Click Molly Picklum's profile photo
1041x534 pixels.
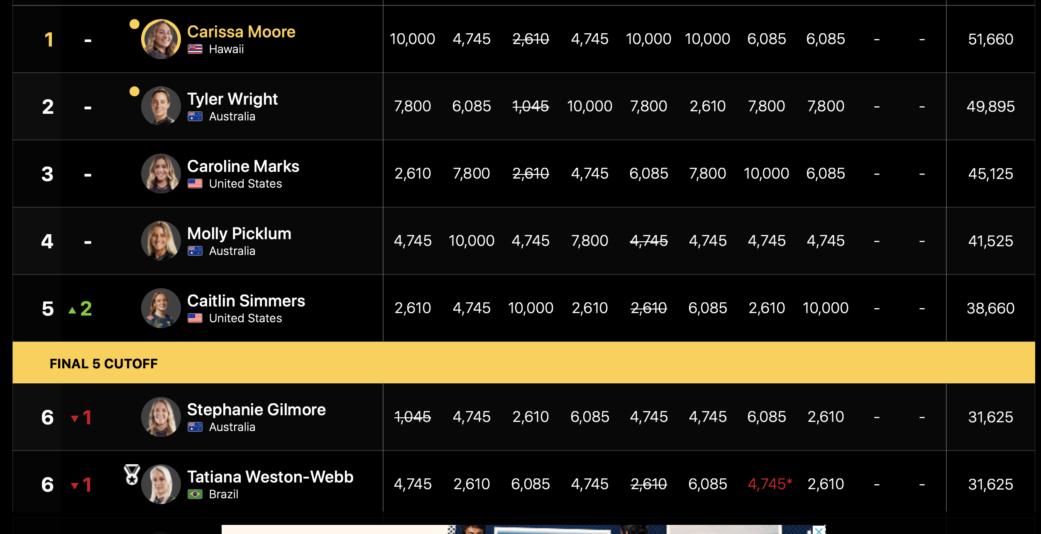pyautogui.click(x=161, y=241)
